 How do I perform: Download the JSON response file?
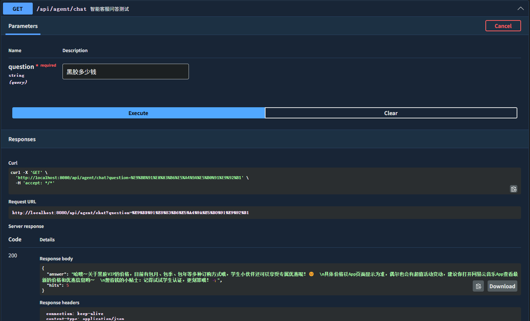pyautogui.click(x=502, y=286)
